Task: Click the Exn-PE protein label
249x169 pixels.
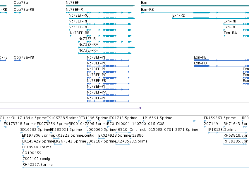Action: pos(200,57)
